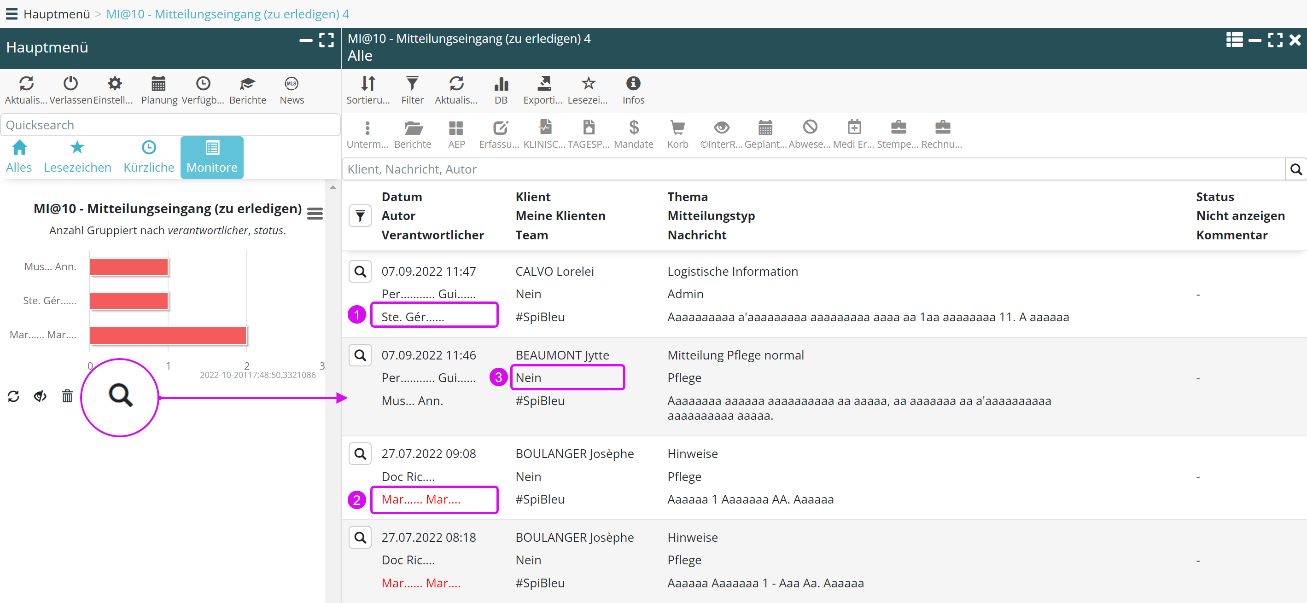Delete monitor with trash icon
This screenshot has width=1307, height=603.
point(67,396)
